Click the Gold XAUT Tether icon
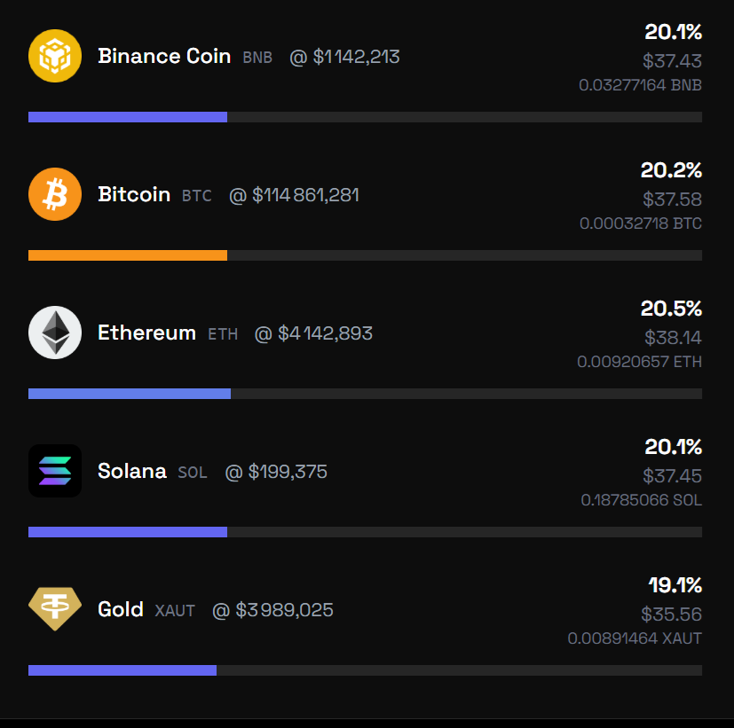Image resolution: width=734 pixels, height=728 pixels. 55,609
